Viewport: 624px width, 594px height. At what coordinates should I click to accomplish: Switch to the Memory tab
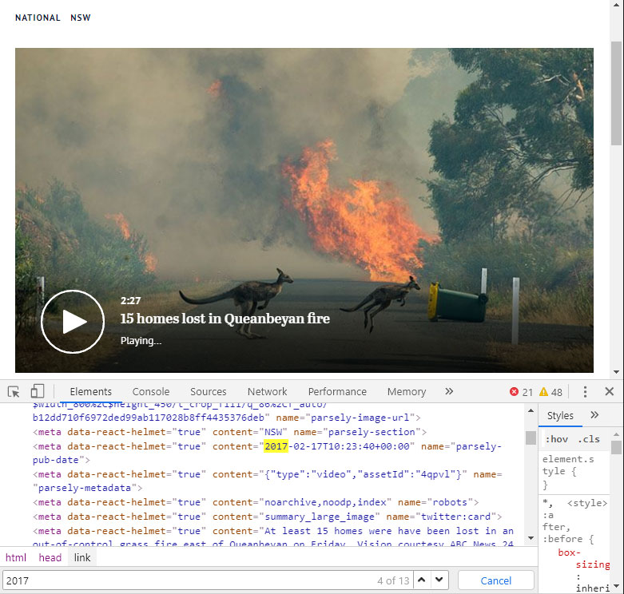[x=407, y=392]
